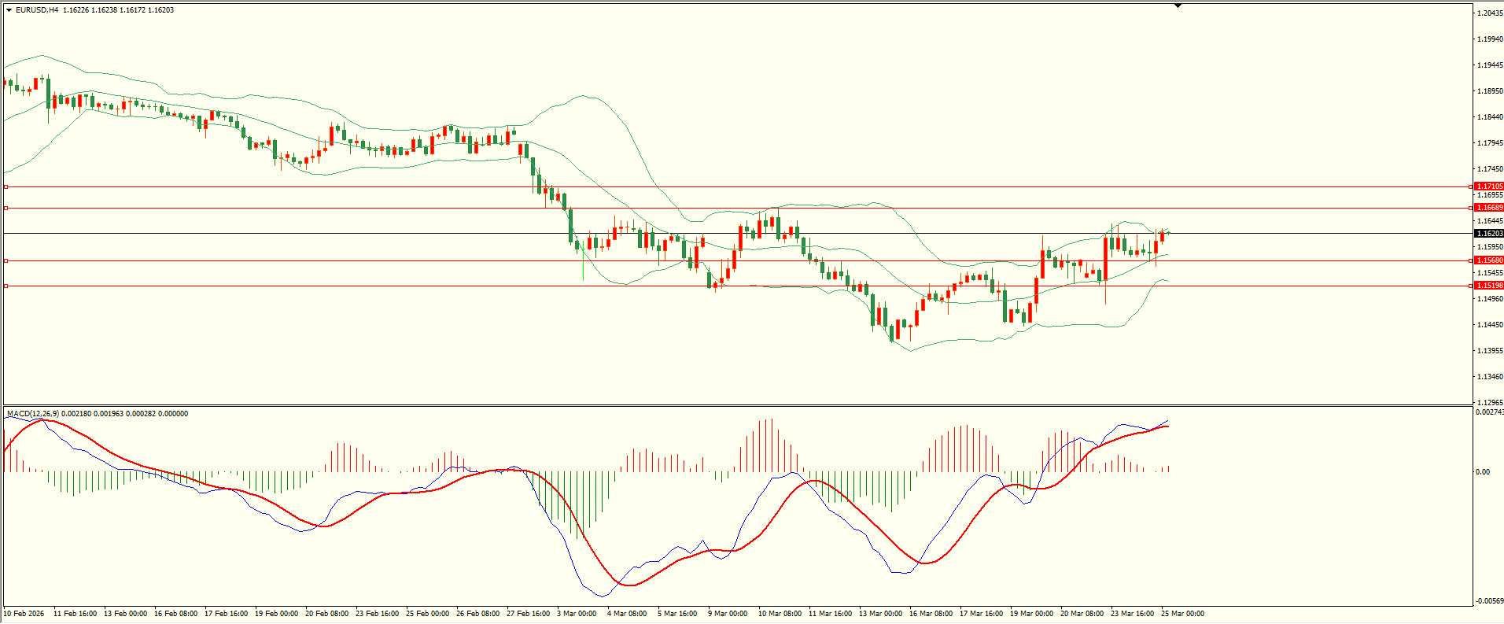Click the 16 Mar 08:00 time axis label

coord(931,614)
